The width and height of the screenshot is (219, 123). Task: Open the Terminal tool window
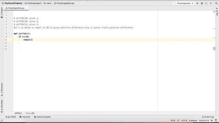25,117
